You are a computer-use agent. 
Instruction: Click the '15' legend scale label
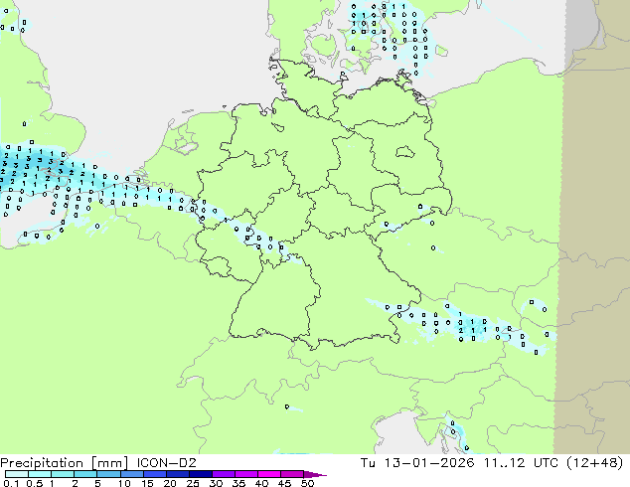pos(147,483)
